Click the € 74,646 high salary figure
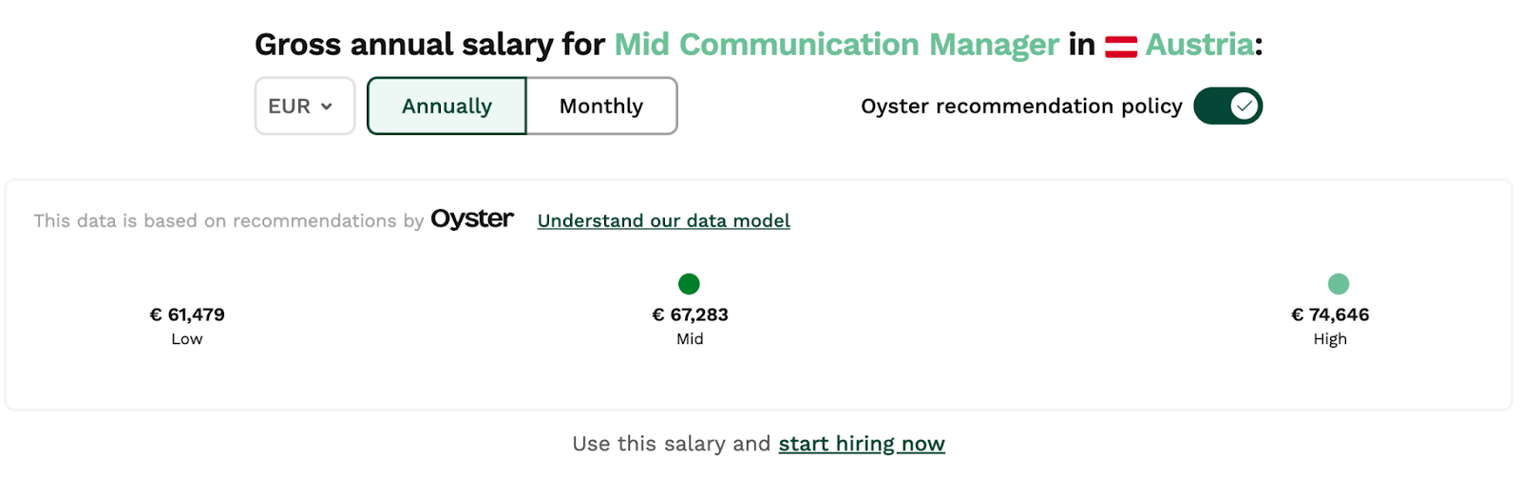The width and height of the screenshot is (1520, 477). tap(1330, 315)
